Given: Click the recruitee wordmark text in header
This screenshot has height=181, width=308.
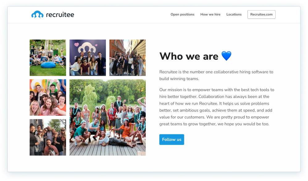Looking at the screenshot, I should [x=60, y=14].
